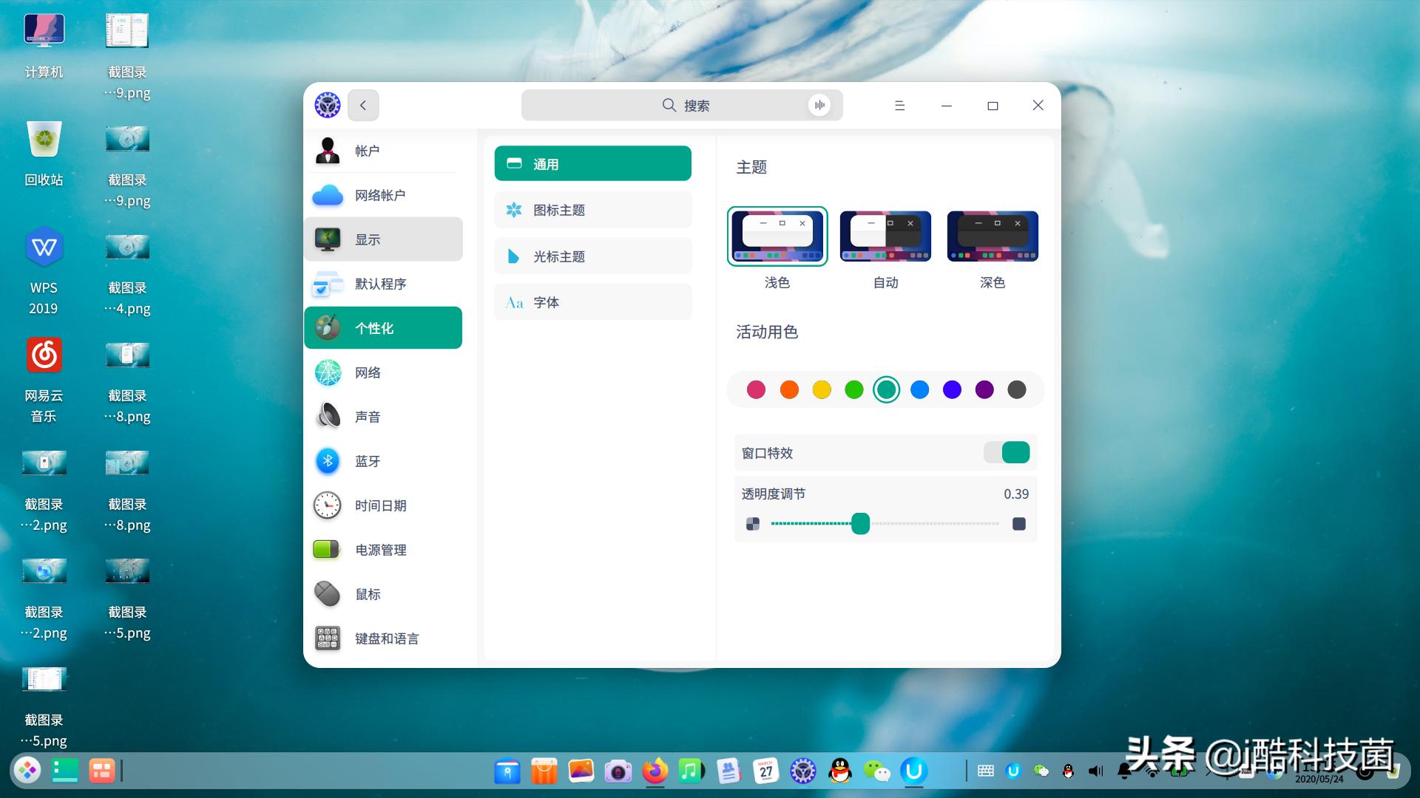
Task: Open the Sound settings speaker icon
Action: [x=328, y=417]
